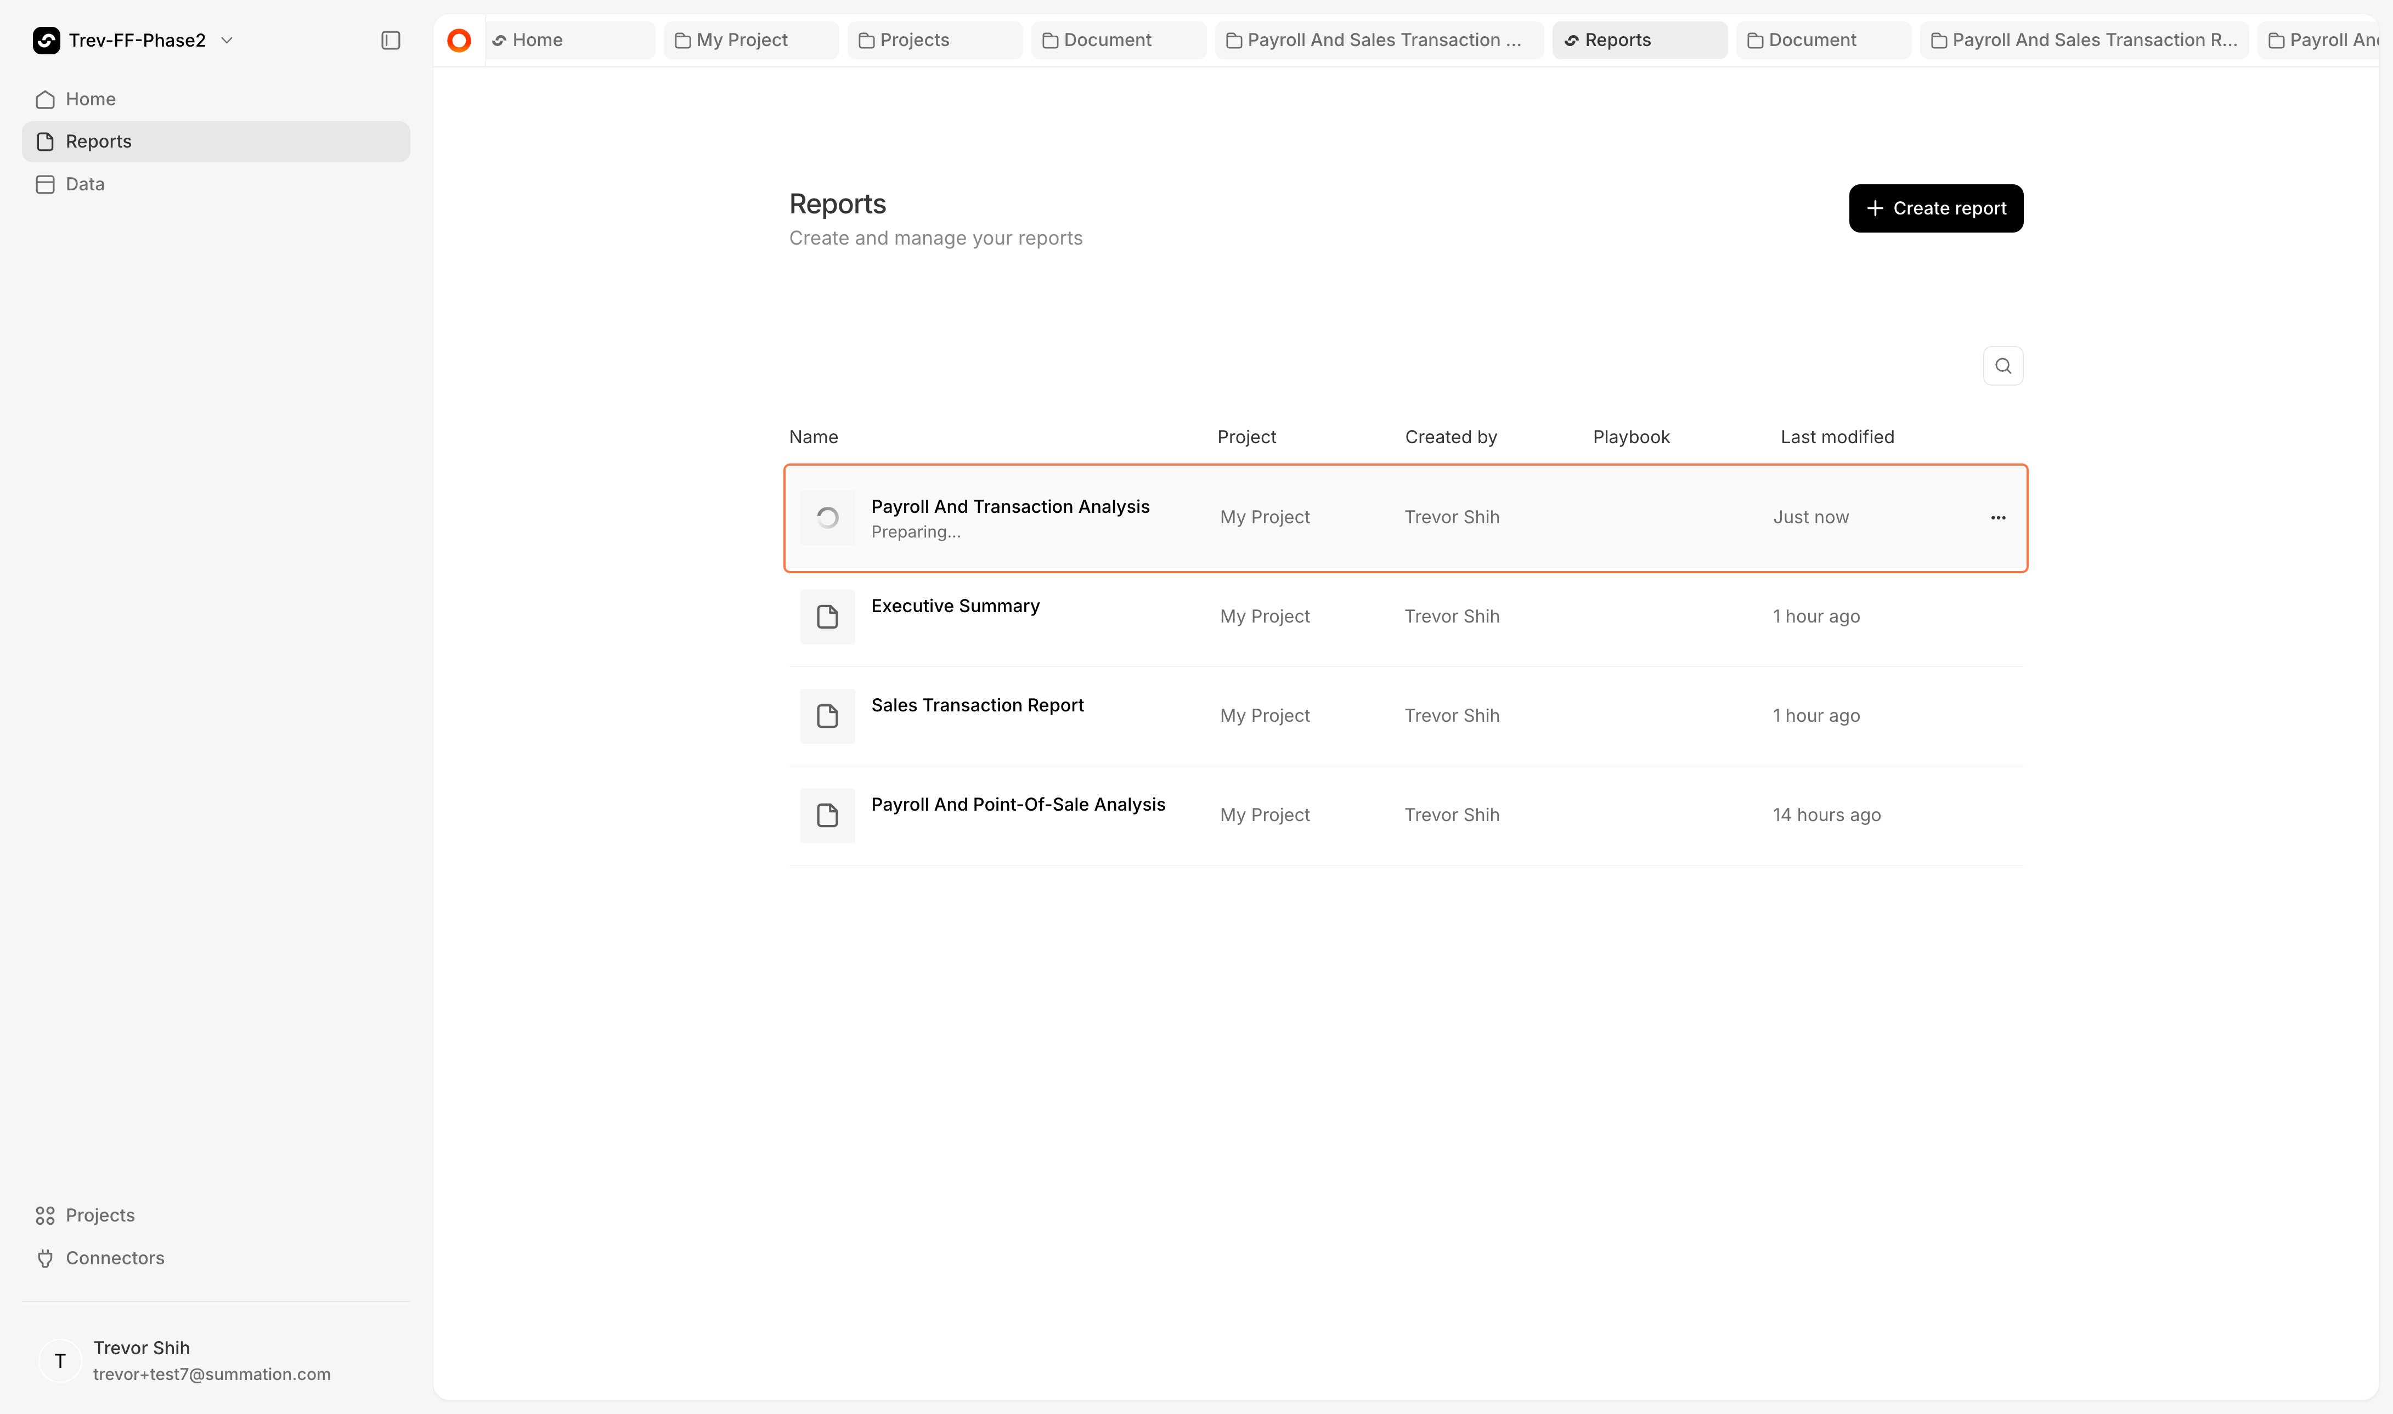Switch to the first Document tab
2393x1414 pixels.
[1119, 40]
